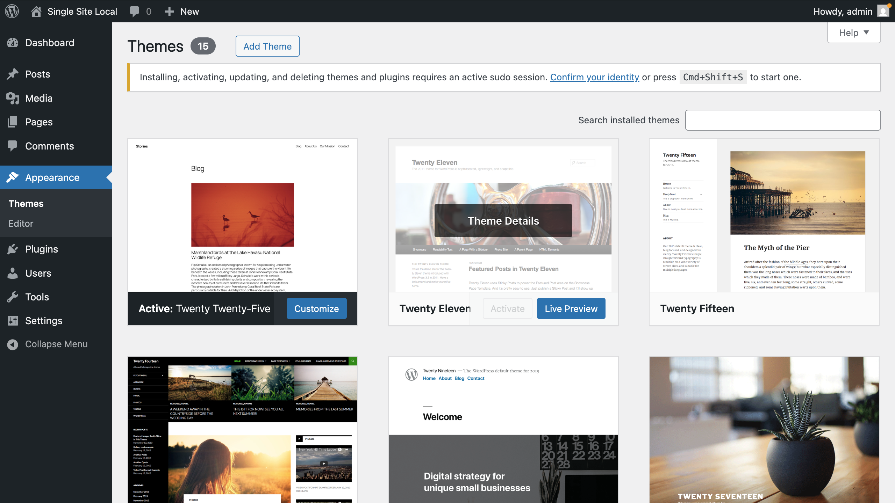Click Live Preview for Twenty Eleven
Image resolution: width=895 pixels, height=503 pixels.
(571, 308)
